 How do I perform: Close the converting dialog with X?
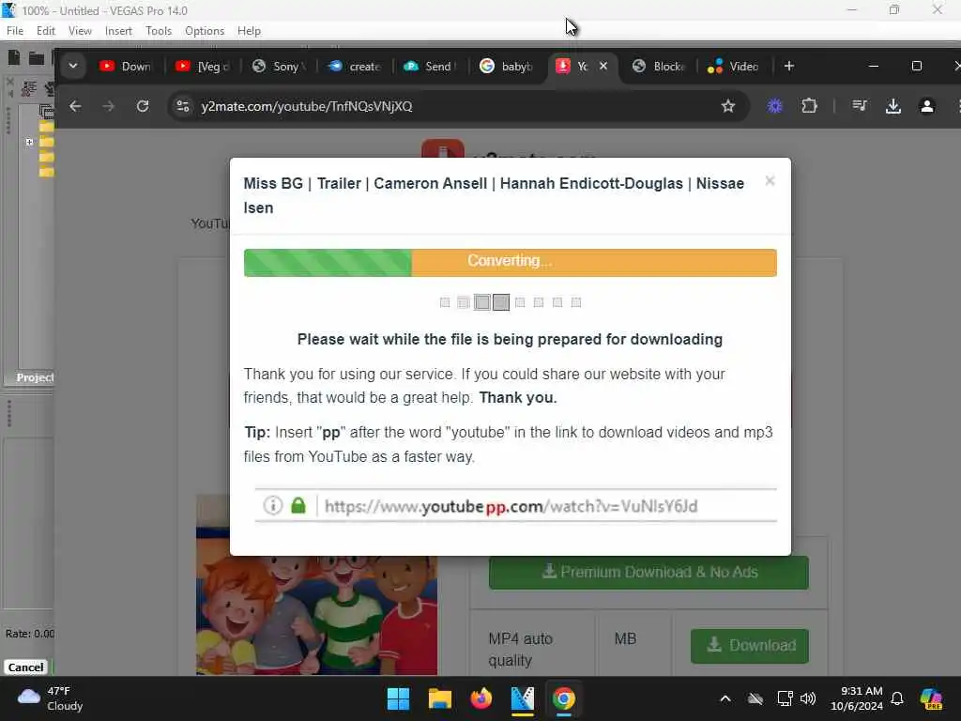pos(770,181)
